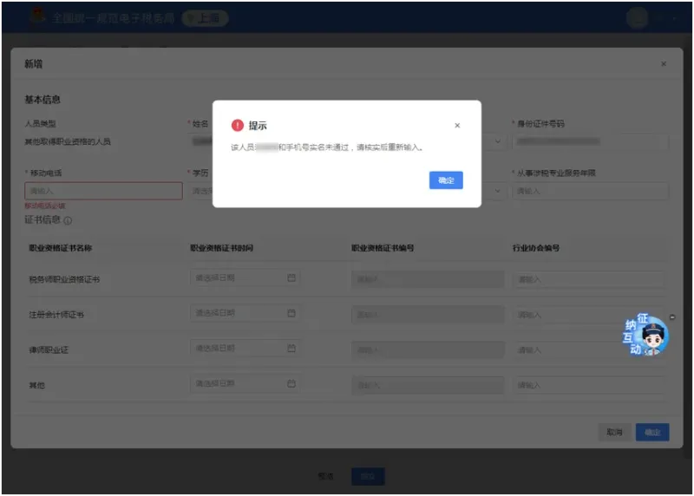Click the 移动电话 input field
The height and width of the screenshot is (496, 694).
click(x=103, y=191)
